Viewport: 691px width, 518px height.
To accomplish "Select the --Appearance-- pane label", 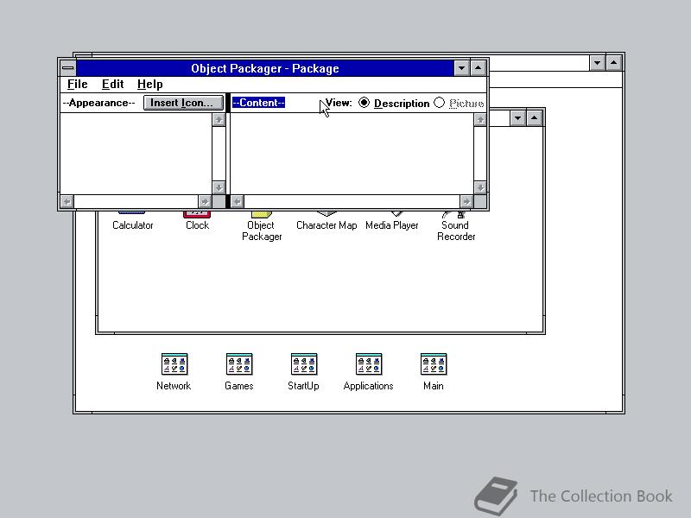I will pyautogui.click(x=98, y=103).
